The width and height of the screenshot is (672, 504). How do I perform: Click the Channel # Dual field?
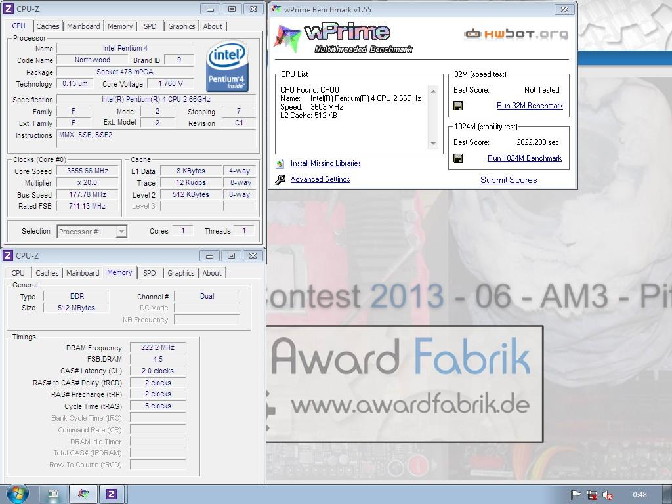[x=207, y=296]
